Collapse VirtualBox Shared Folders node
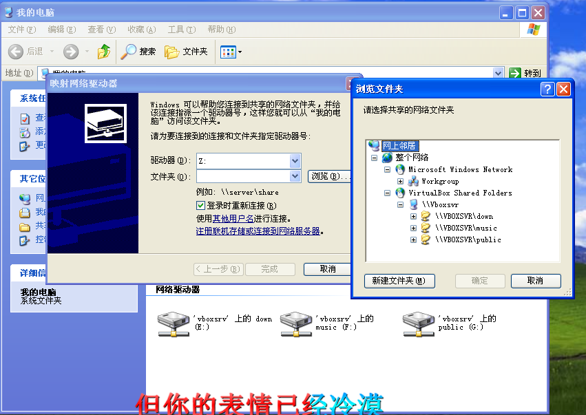Image resolution: width=586 pixels, height=415 pixels. (387, 193)
